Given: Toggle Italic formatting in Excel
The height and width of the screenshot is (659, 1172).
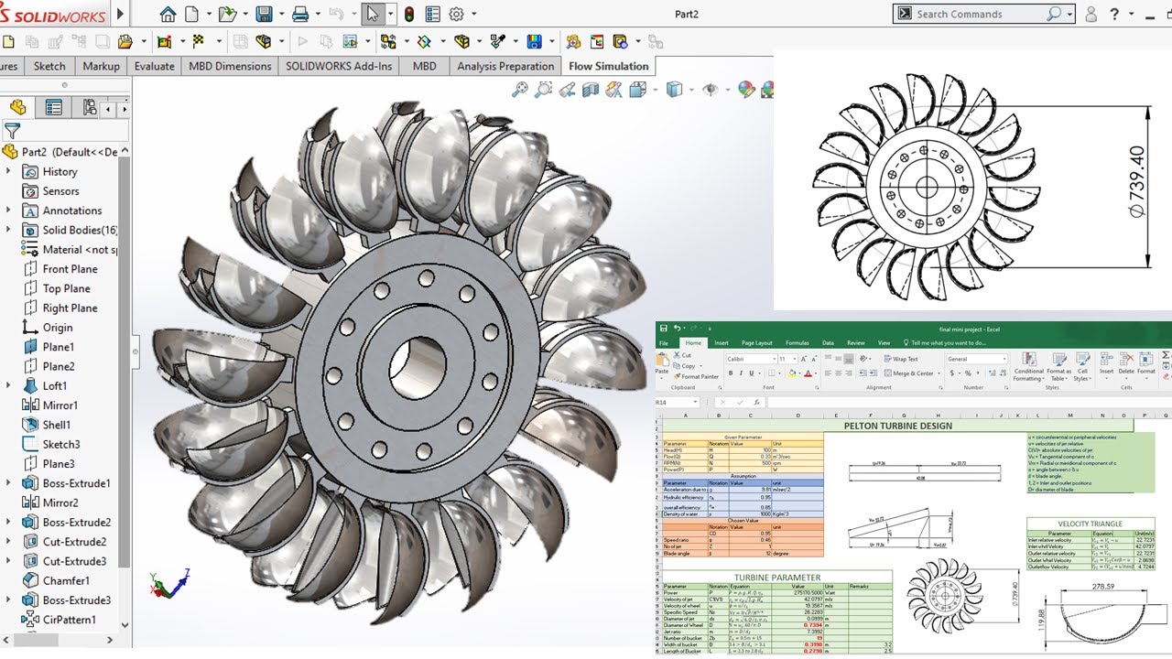Looking at the screenshot, I should pos(741,373).
